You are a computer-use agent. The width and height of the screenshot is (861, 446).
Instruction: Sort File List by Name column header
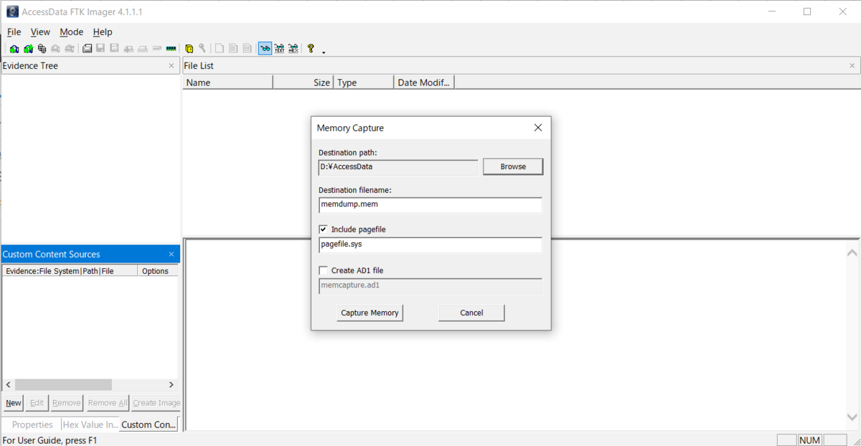click(x=227, y=82)
